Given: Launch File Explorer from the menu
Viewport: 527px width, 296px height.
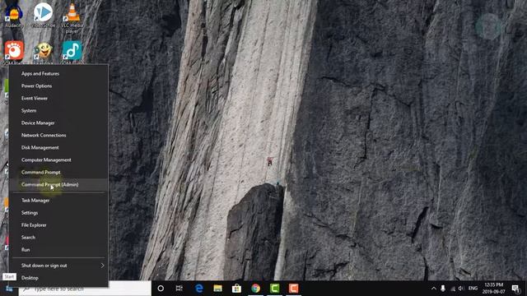Looking at the screenshot, I should pos(58,225).
